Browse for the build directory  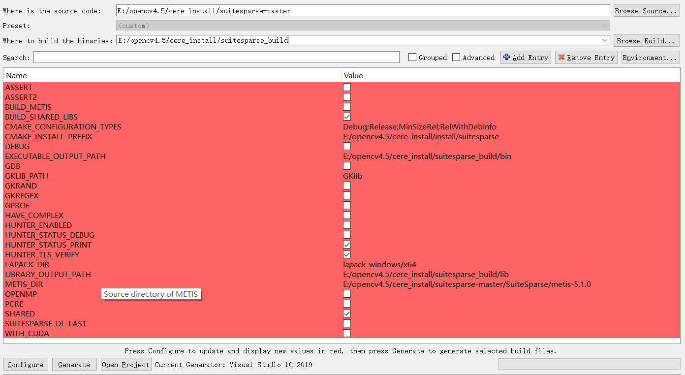coord(646,40)
